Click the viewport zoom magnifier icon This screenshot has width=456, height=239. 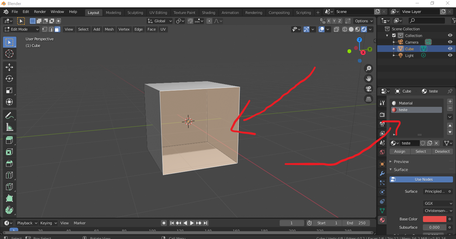click(x=369, y=68)
